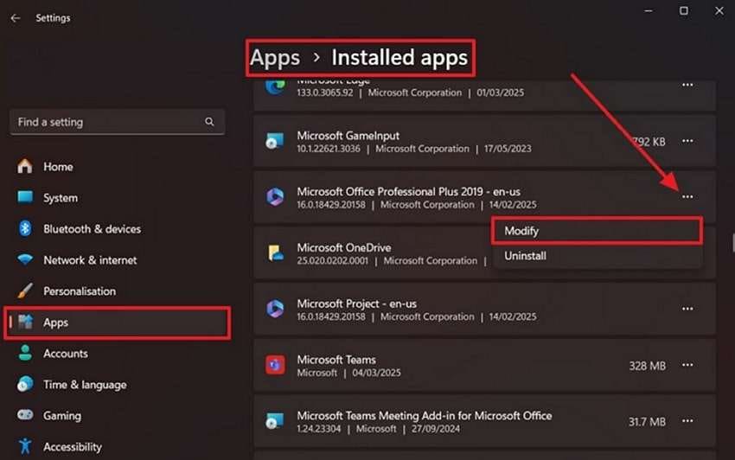Viewport: 735px width, 460px height.
Task: Click the search magnifier in Find a setting
Action: tap(209, 122)
